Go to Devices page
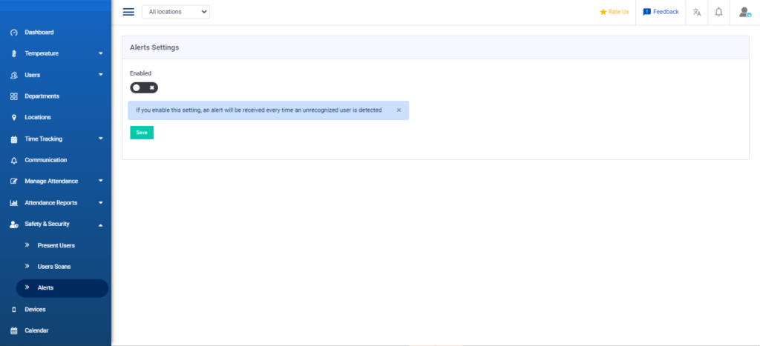The height and width of the screenshot is (346, 760). (35, 309)
